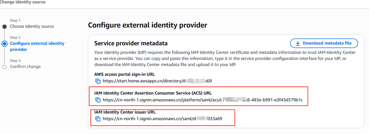
Task: Copy the Assertion Consumer Service (ACS) URL
Action: pyautogui.click(x=98, y=100)
